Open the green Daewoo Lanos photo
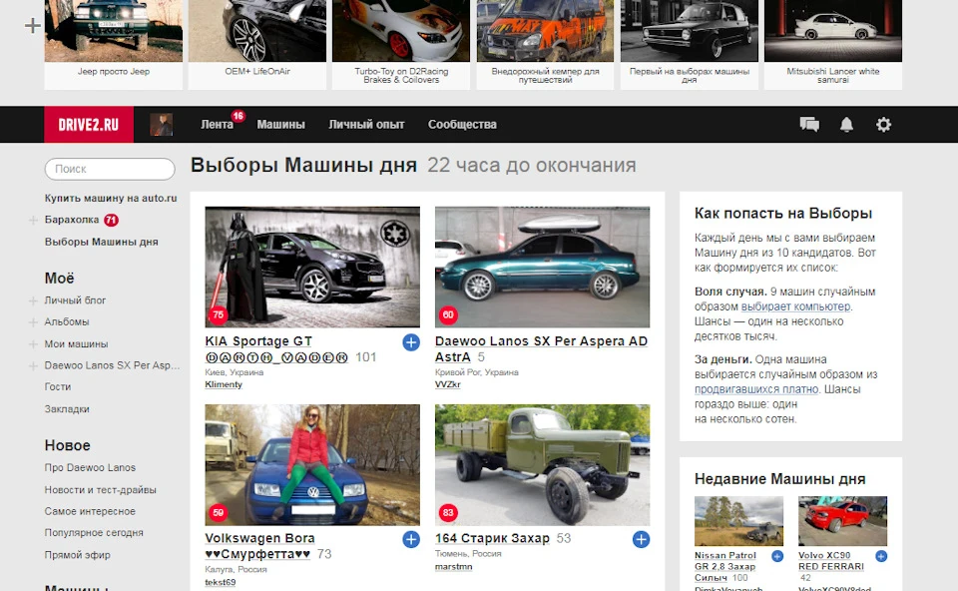Screen dimensions: 958x591 pos(542,268)
